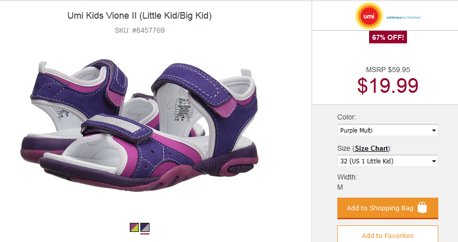Click the MSRP $59.95 text
Screen dimensions: 458x242
(388, 70)
